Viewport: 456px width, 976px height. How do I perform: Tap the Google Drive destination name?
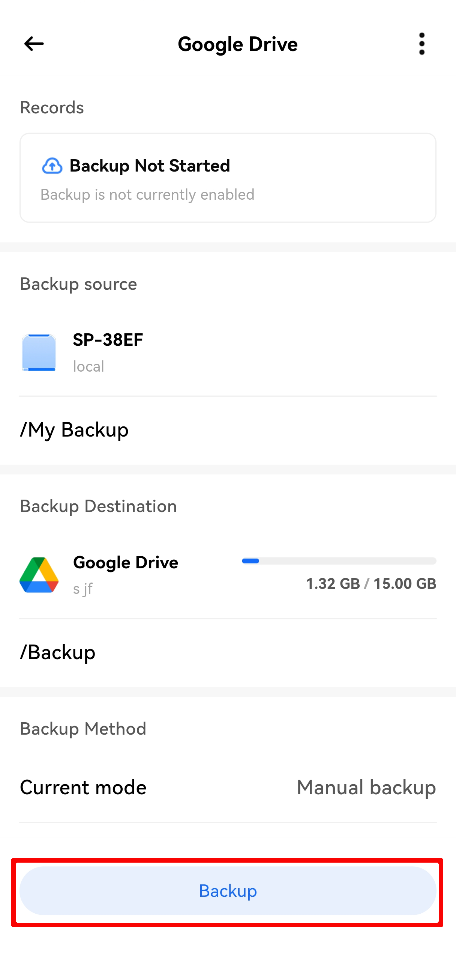tap(125, 563)
